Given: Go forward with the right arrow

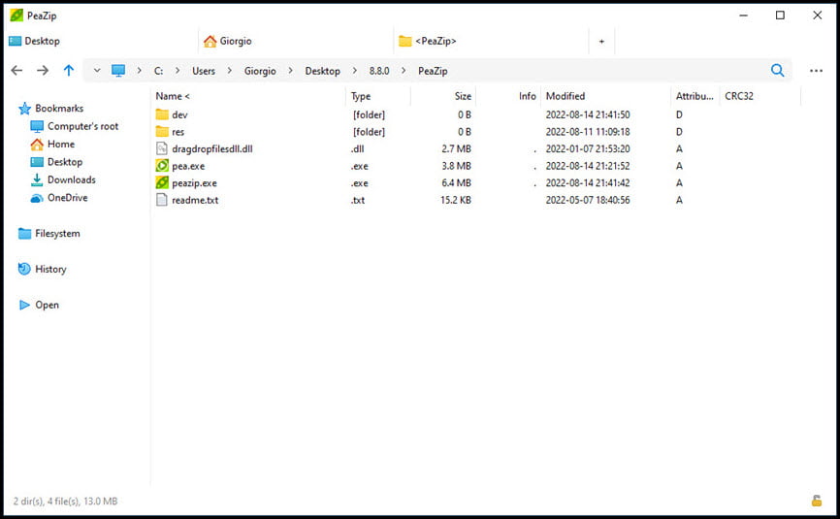Looking at the screenshot, I should click(43, 70).
